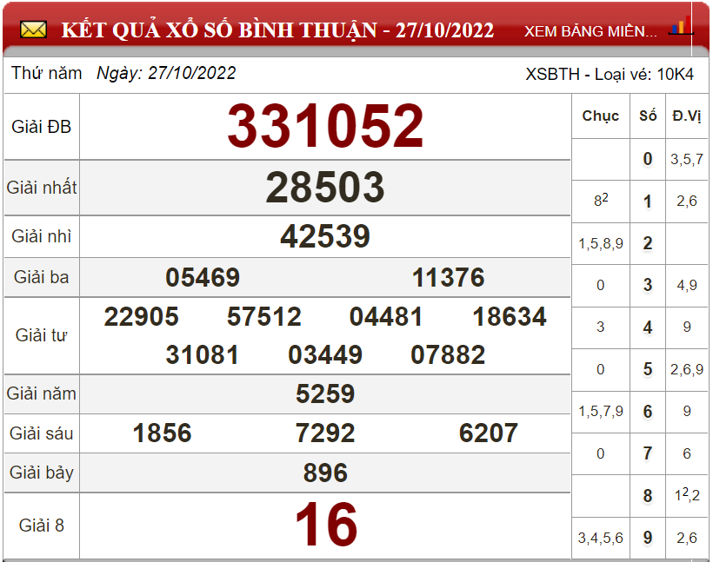Click the Đ.Vị column header
This screenshot has height=562, width=713.
click(x=687, y=116)
